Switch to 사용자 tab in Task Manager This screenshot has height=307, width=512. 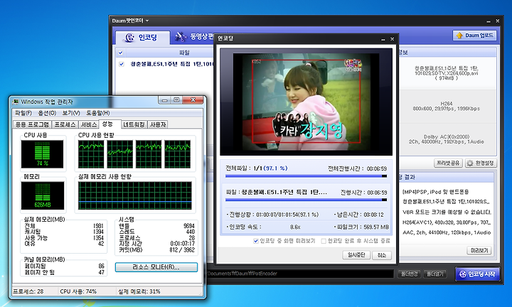pos(157,124)
